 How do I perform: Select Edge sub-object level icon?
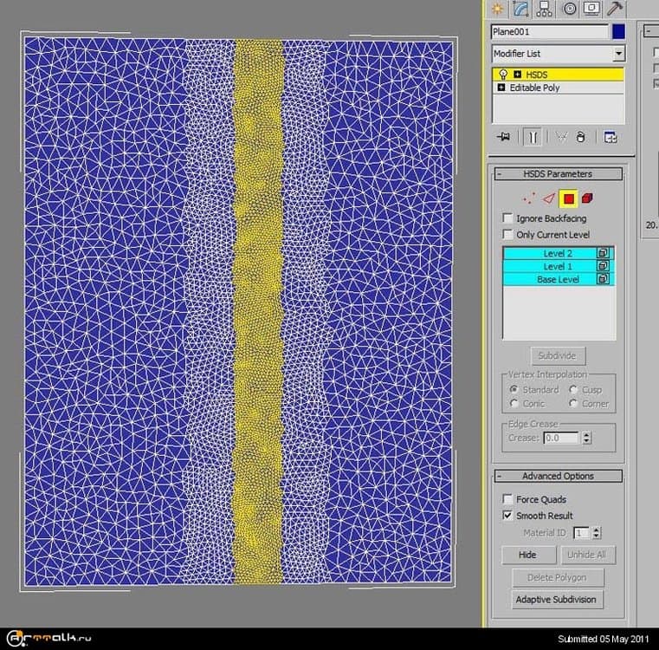coord(548,198)
